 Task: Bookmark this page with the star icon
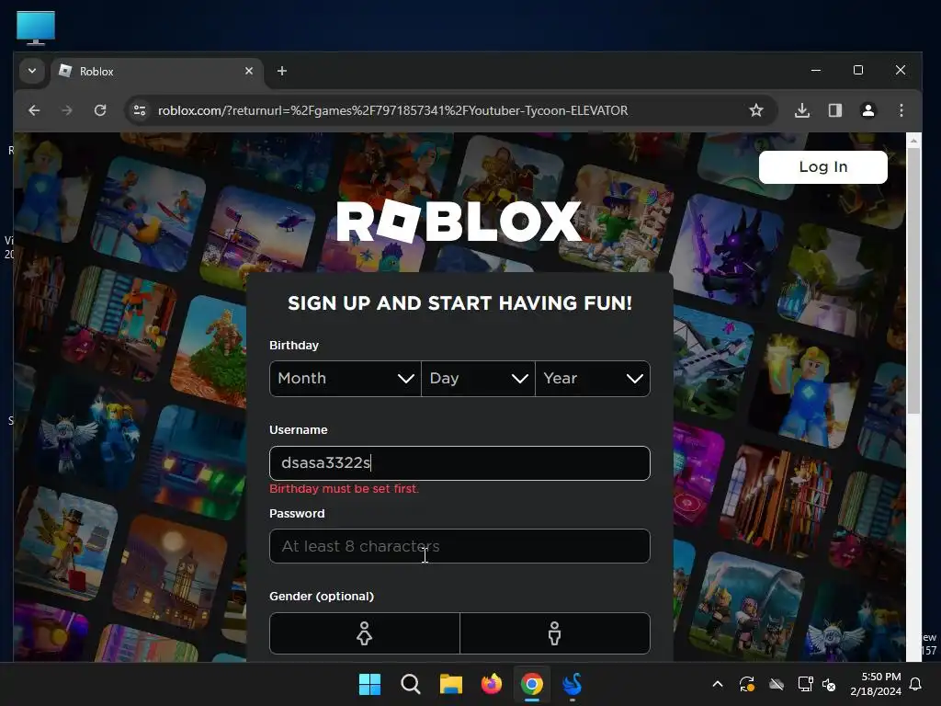pyautogui.click(x=756, y=110)
